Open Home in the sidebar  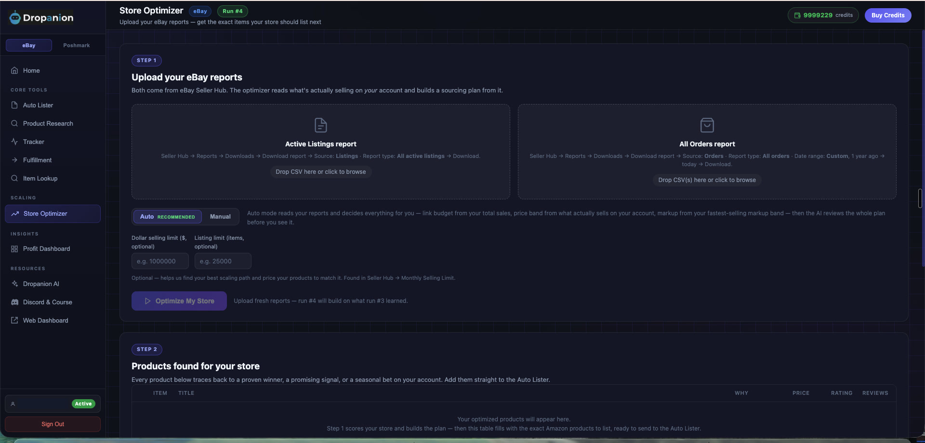(53, 70)
